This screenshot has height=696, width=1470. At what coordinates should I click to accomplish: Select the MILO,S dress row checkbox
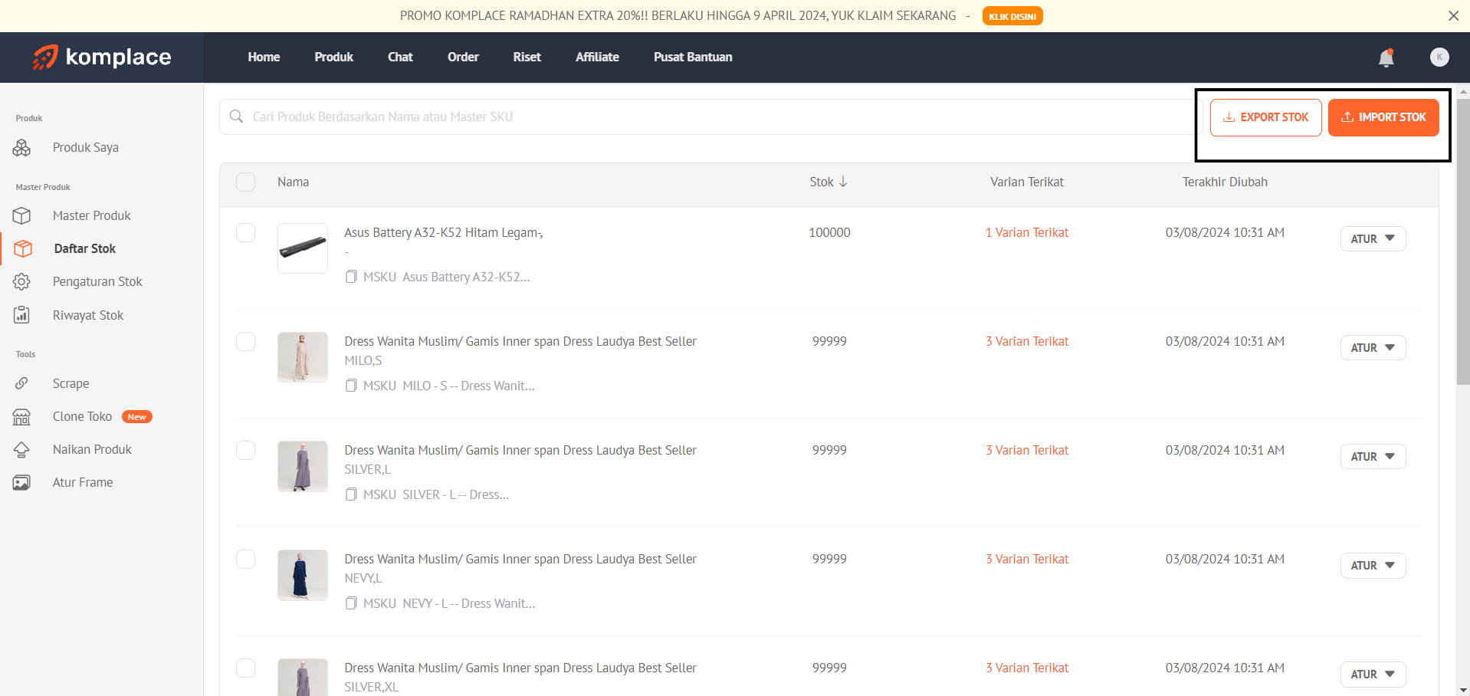click(x=245, y=341)
